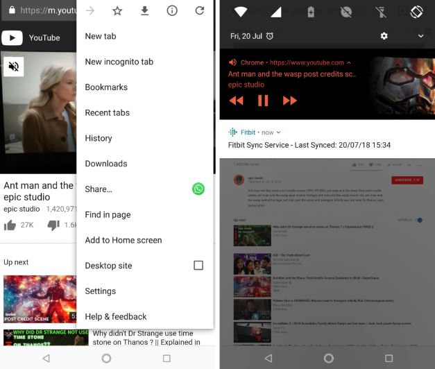Tap the left phone's recent apps button

point(167,359)
